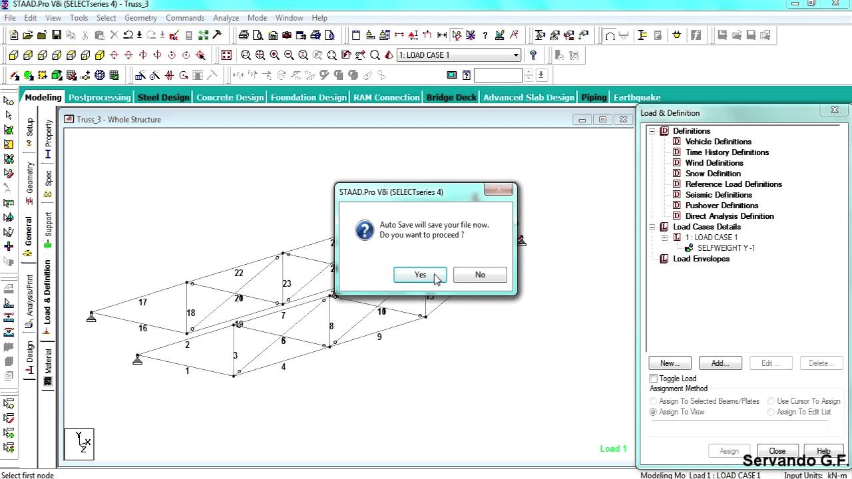Select the first yellow cube view icon
The width and height of the screenshot is (852, 479).
[x=13, y=55]
